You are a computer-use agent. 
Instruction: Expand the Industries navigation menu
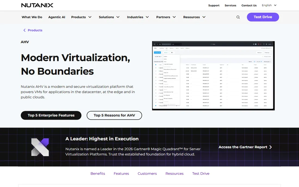[x=138, y=17]
